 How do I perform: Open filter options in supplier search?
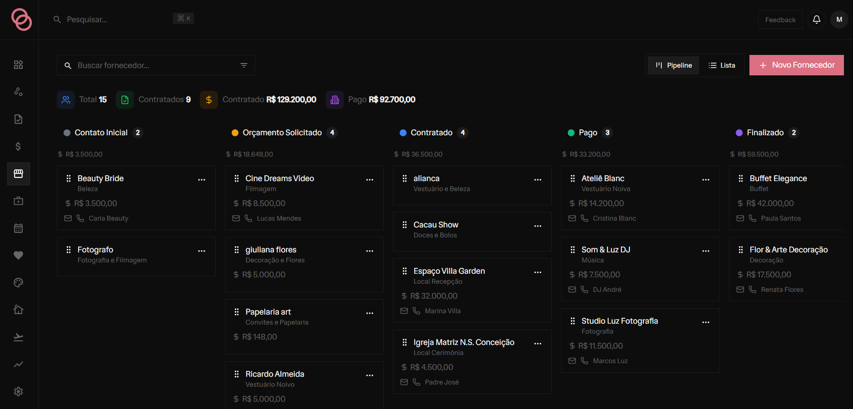244,65
